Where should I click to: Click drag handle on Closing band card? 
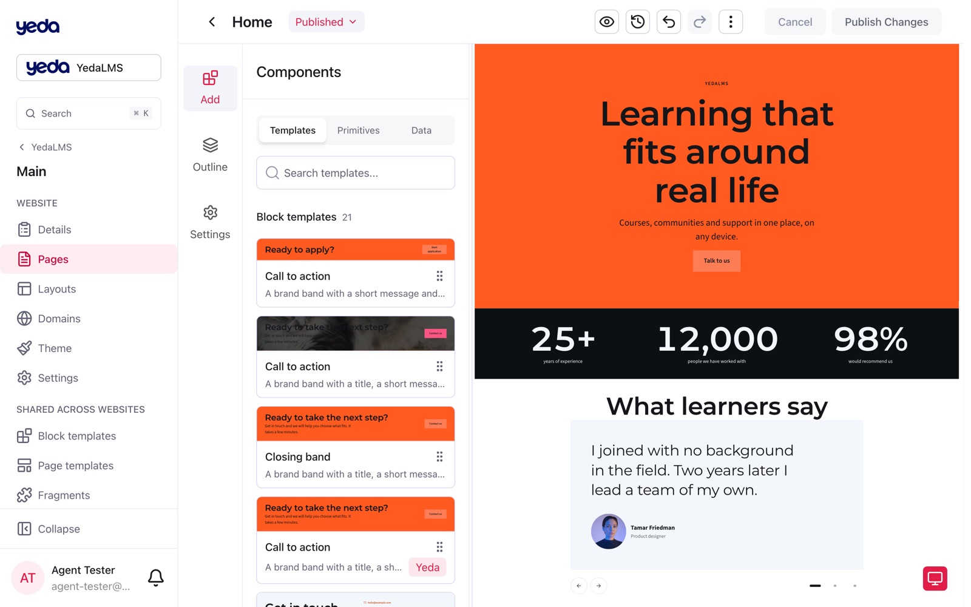coord(439,456)
